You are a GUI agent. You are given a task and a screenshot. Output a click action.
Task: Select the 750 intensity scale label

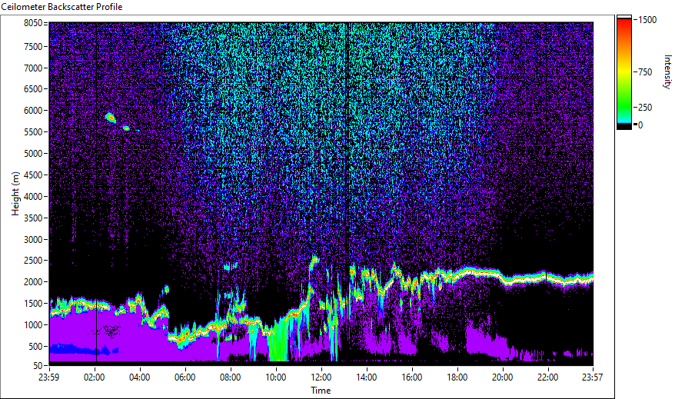click(645, 72)
